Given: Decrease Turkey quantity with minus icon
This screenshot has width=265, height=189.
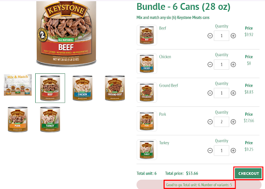Looking at the screenshot, I should (210, 151).
